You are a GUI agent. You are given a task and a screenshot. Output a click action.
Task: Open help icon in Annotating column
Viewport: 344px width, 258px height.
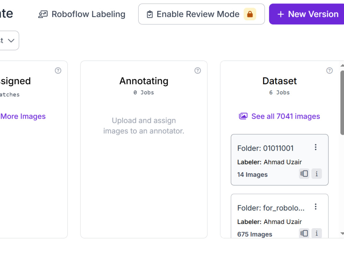click(197, 71)
